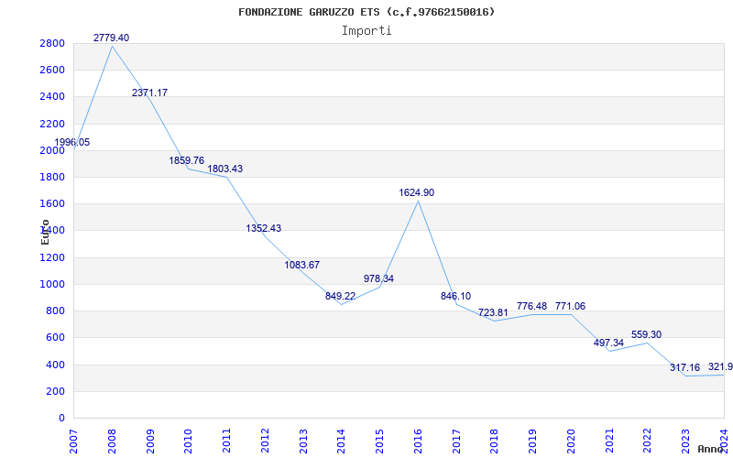The image size is (733, 458).
Task: Select the 2018 x-axis year label
Action: (495, 442)
